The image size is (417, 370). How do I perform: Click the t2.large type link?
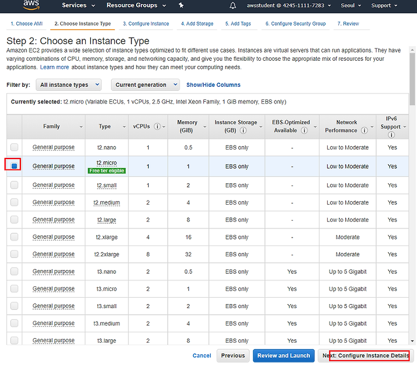(107, 220)
